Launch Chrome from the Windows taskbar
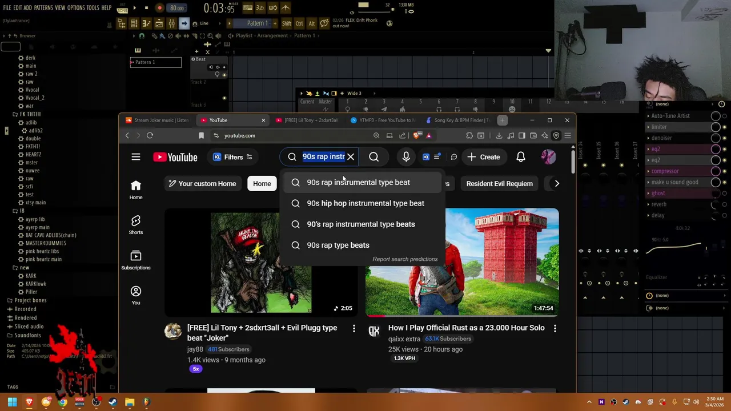The height and width of the screenshot is (411, 731). [62, 402]
